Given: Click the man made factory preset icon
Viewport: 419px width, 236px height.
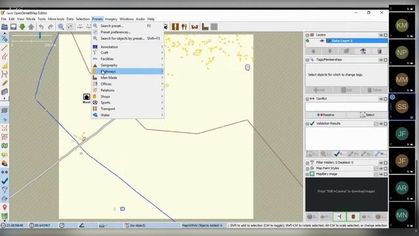Looking at the screenshot, I should (x=205, y=27).
